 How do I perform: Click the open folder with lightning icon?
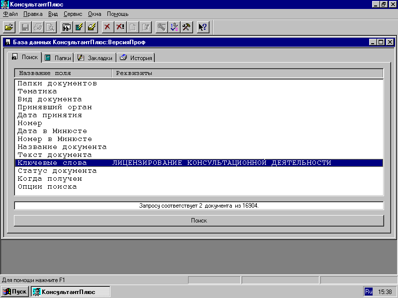click(x=92, y=27)
